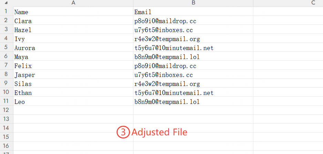
Task: Select the cell containing Aurora
Action: [x=73, y=47]
